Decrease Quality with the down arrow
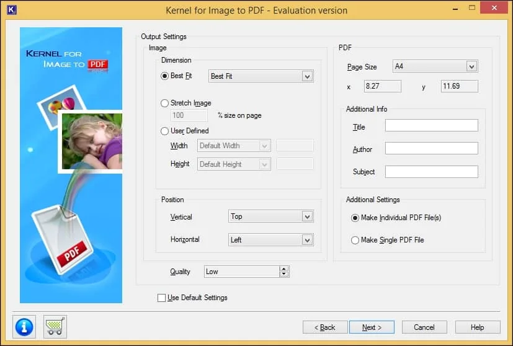Image resolution: width=513 pixels, height=346 pixels. [x=283, y=274]
